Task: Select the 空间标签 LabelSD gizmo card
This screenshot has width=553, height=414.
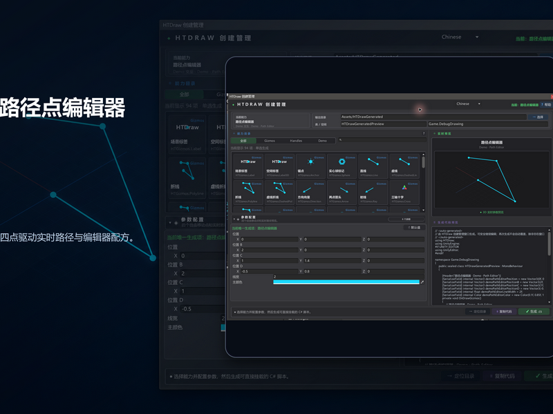Action: point(279,166)
